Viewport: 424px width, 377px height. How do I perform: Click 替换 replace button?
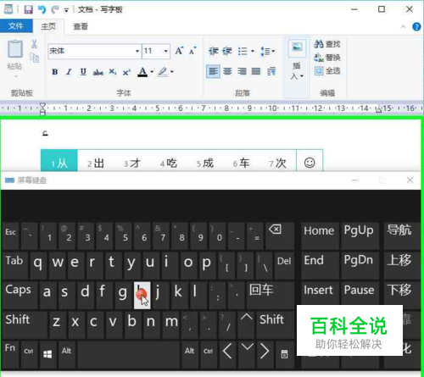pos(327,58)
